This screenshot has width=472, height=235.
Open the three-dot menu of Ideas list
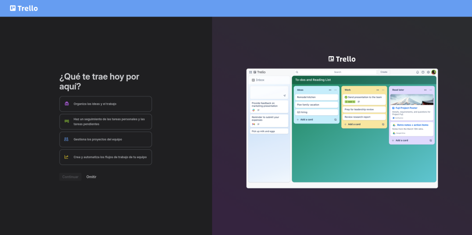pos(335,90)
